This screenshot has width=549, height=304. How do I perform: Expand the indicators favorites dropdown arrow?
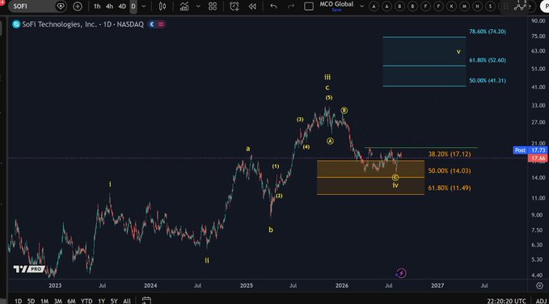[199, 6]
